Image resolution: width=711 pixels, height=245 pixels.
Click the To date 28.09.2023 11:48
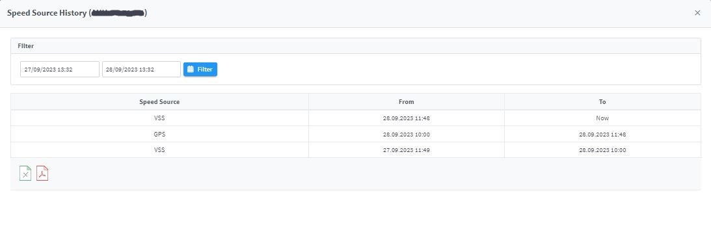point(602,135)
